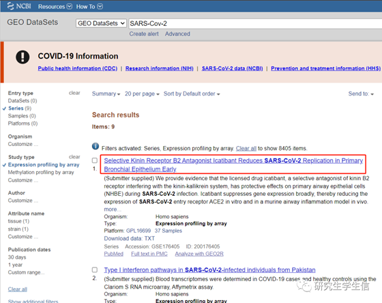Image resolution: width=382 pixels, height=303 pixels.
Task: Click Customize under Attribute name
Action: click(x=23, y=236)
